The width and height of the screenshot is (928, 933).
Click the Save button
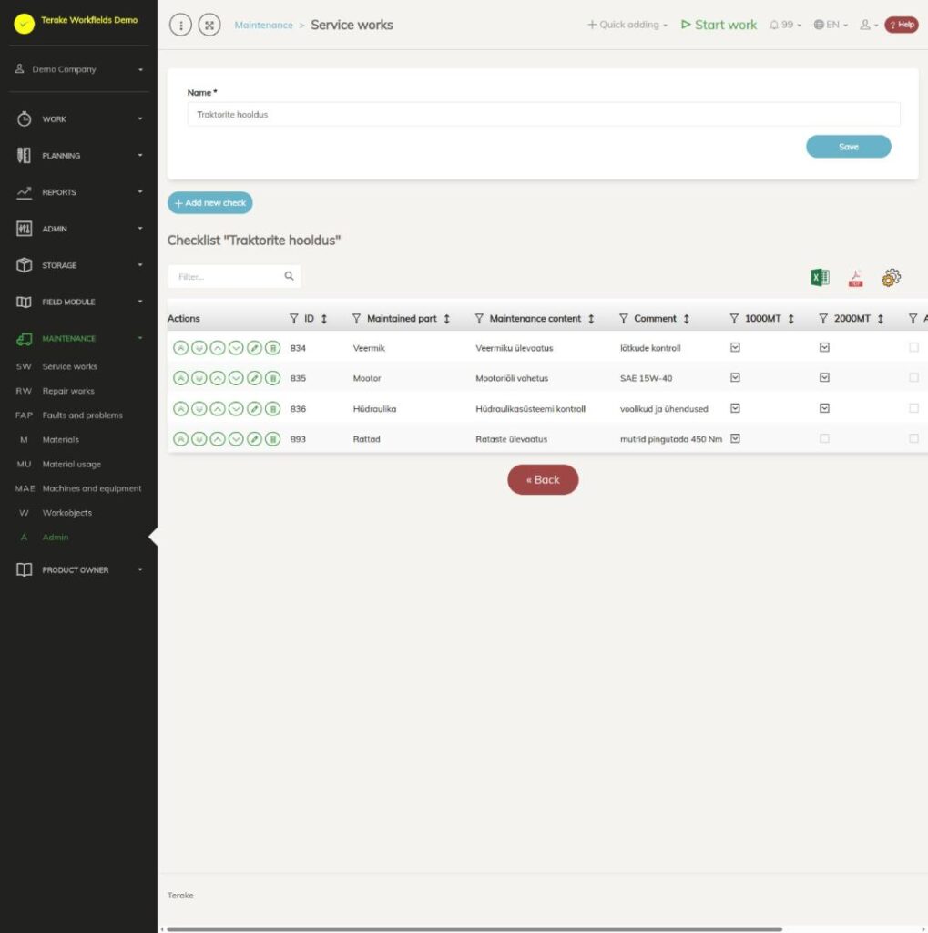coord(848,147)
